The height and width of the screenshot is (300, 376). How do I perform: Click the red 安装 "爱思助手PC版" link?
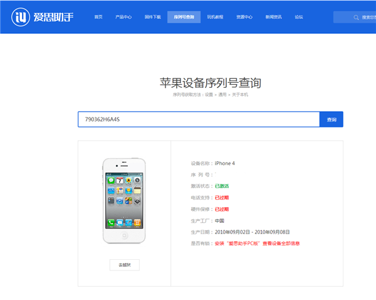tap(257, 244)
